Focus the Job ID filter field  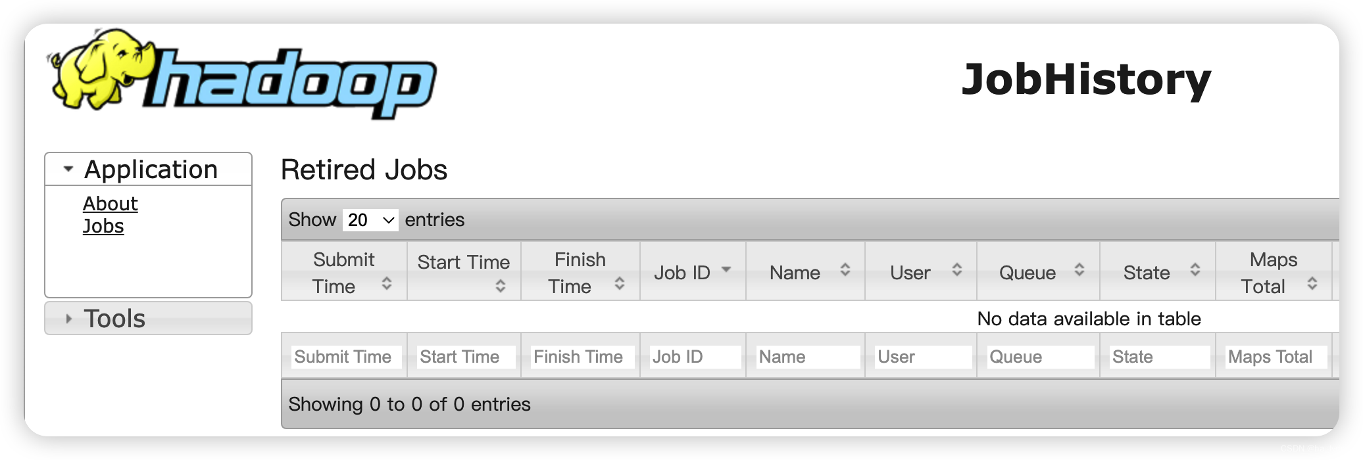695,357
